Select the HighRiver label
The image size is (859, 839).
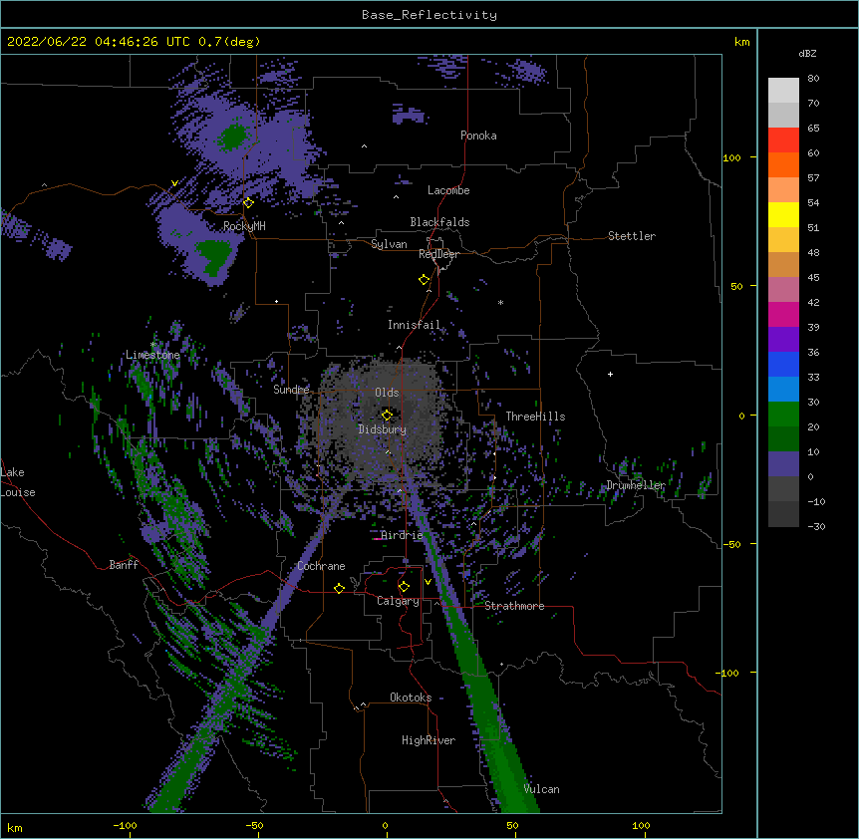coord(429,740)
